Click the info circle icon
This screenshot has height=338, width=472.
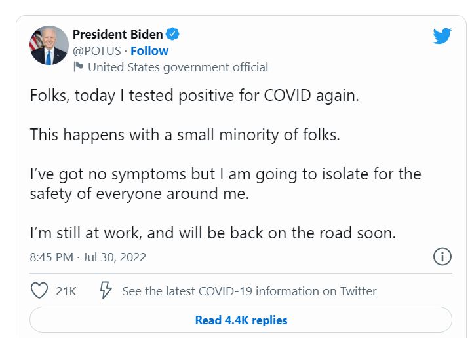442,257
